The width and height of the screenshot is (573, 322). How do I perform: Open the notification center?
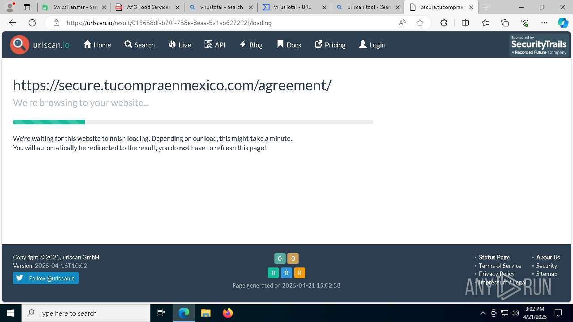[558, 313]
